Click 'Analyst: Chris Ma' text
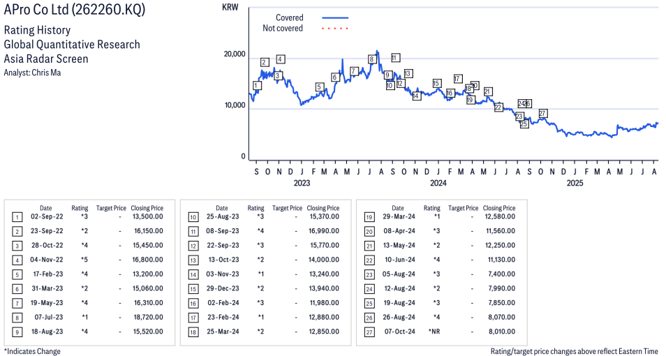Screen dimensions: 666x356 pos(32,73)
